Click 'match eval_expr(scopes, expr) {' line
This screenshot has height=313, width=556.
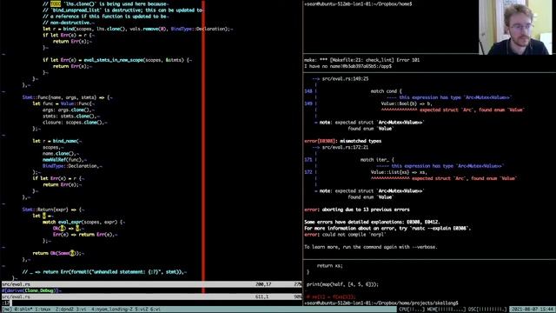pyautogui.click(x=83, y=222)
